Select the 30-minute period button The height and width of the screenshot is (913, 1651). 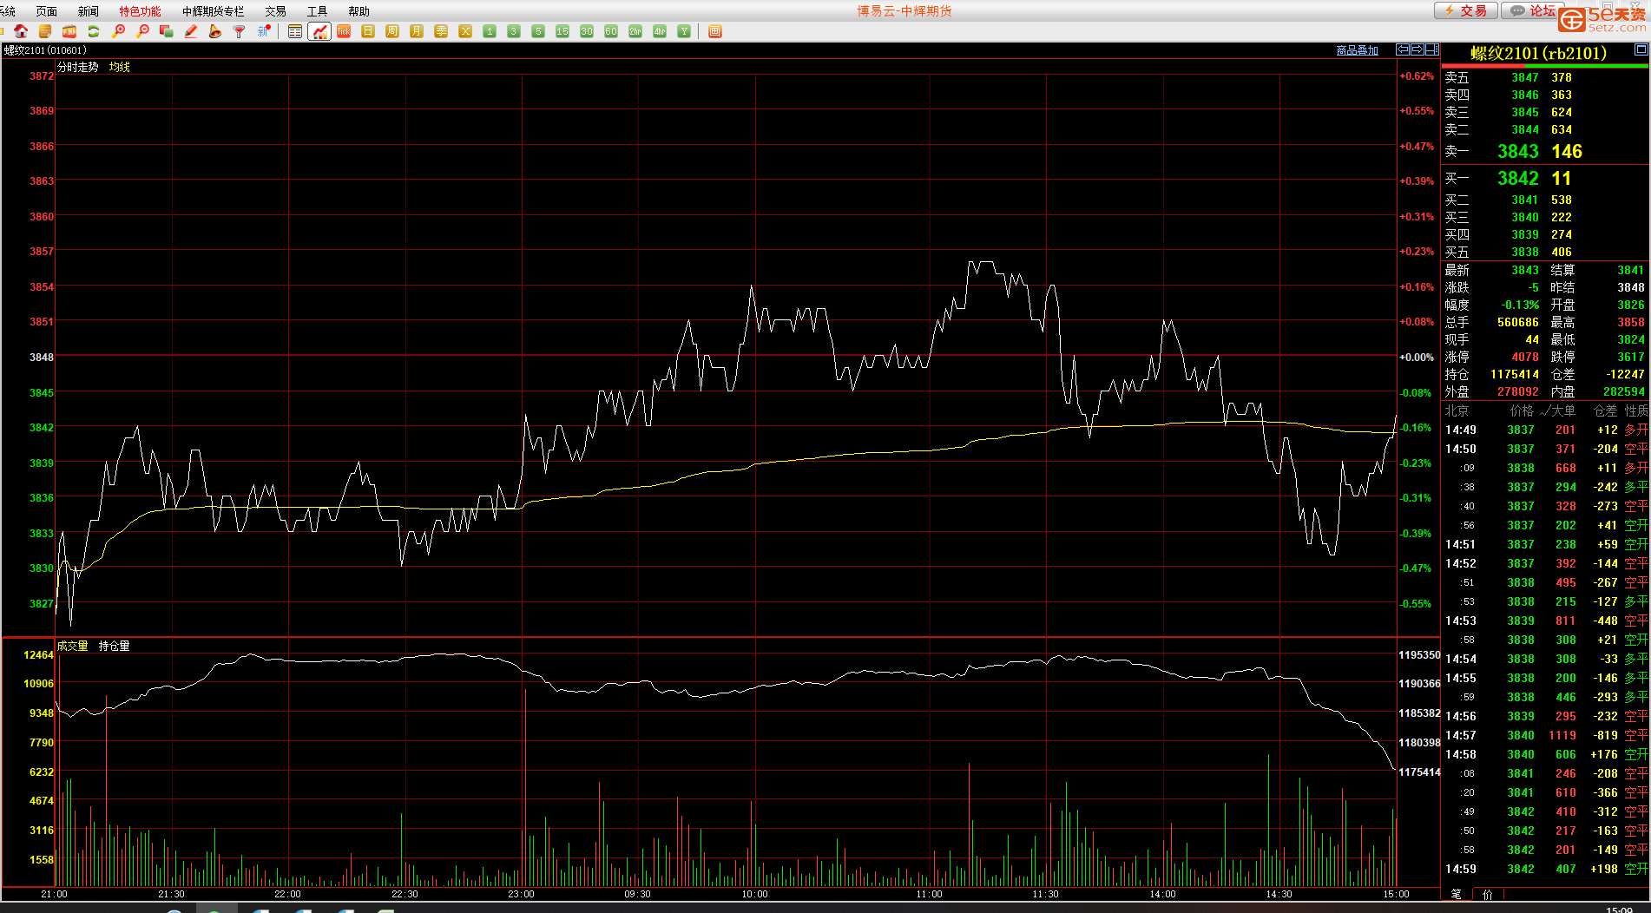(x=587, y=31)
